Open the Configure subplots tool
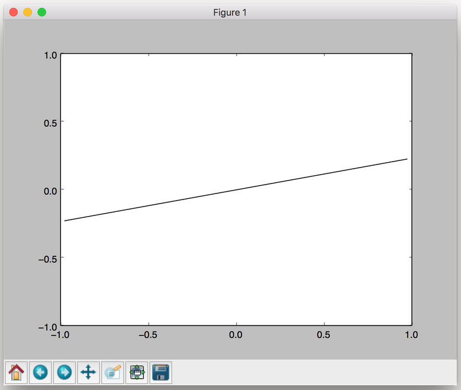This screenshot has height=390, width=461. pyautogui.click(x=137, y=372)
